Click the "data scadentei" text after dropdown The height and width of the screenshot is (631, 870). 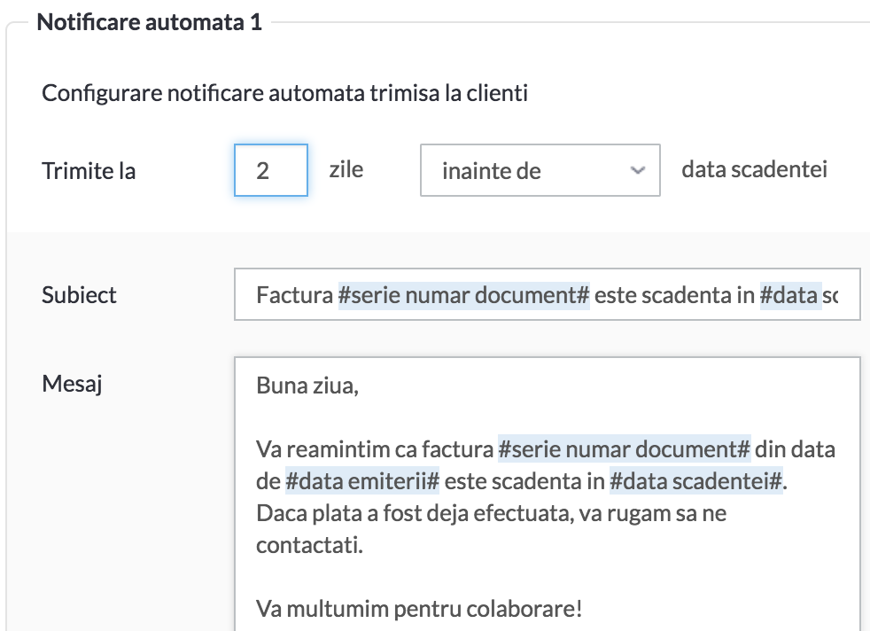[x=754, y=169]
